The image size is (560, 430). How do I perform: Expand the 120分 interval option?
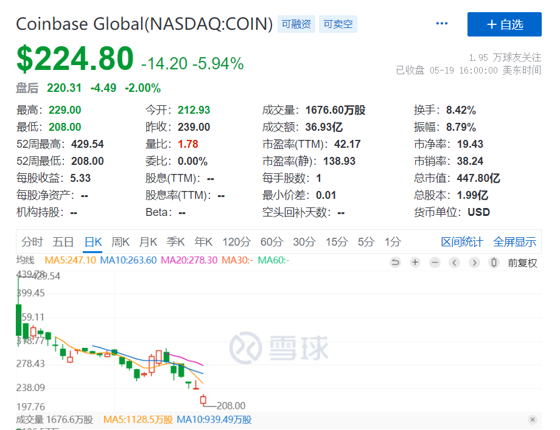(x=236, y=241)
